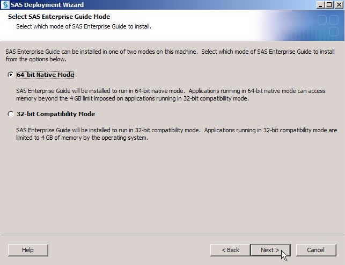
Task: Click the 64-bit native mode description paragraph
Action: [x=171, y=95]
